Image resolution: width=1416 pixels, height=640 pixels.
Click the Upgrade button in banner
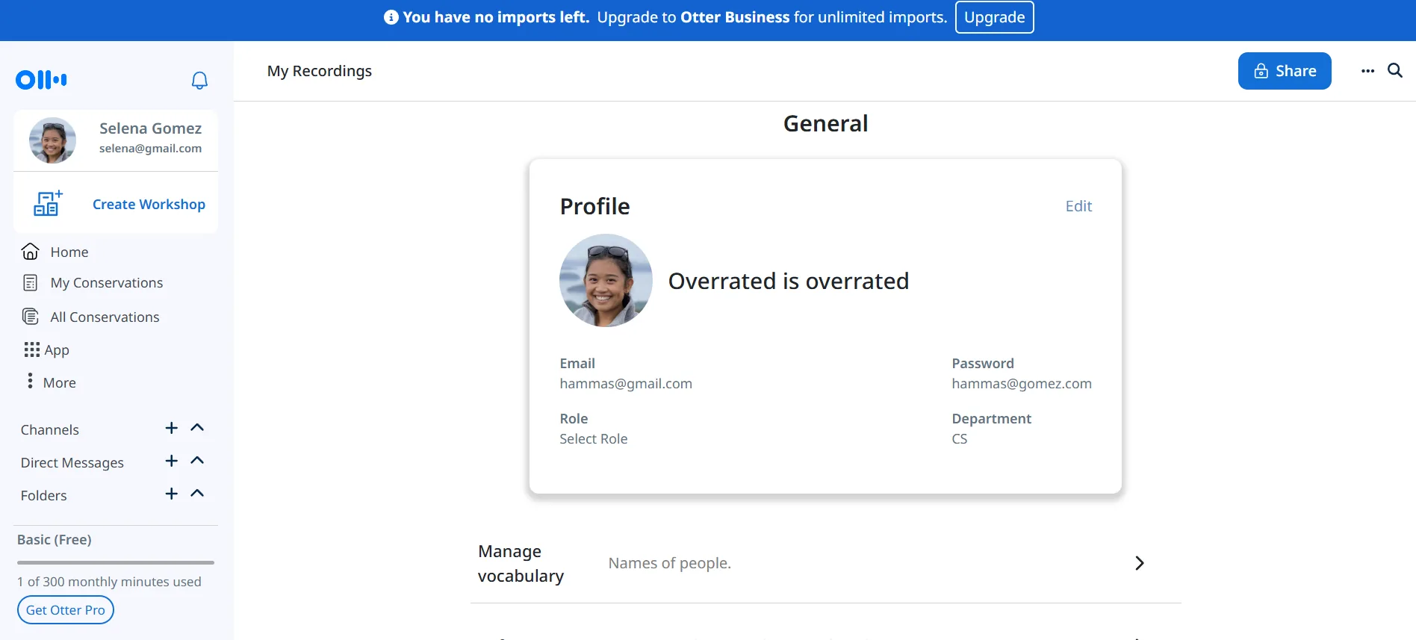[994, 17]
